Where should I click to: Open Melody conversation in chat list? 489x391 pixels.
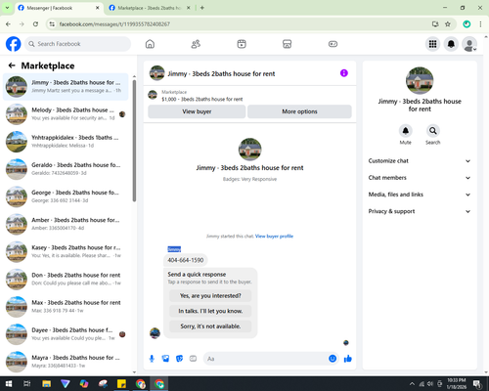click(66, 114)
